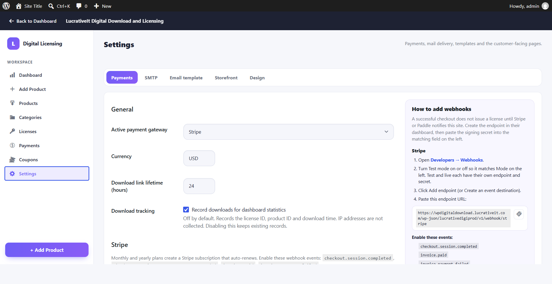
Task: Expand the Active payment gateway dropdown
Action: pyautogui.click(x=288, y=132)
